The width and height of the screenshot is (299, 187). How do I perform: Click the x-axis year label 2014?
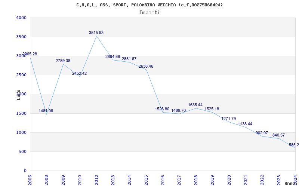pyautogui.click(x=129, y=180)
